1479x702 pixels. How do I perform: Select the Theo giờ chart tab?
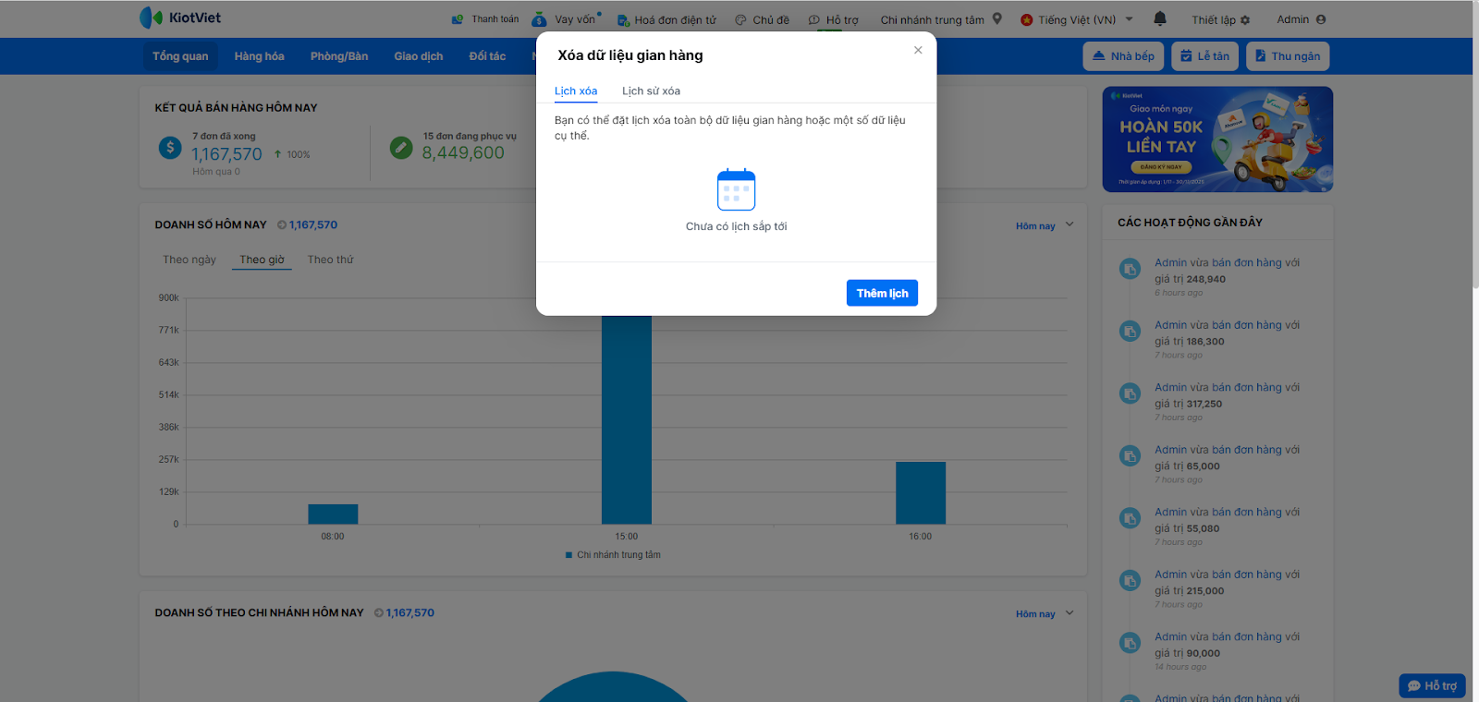pos(262,260)
